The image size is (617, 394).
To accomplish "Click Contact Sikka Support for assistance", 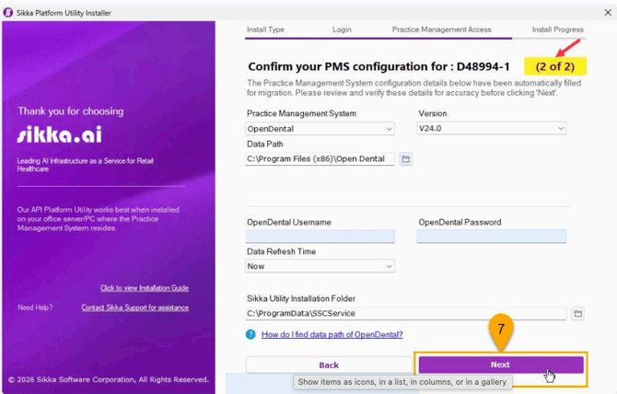I will point(135,307).
